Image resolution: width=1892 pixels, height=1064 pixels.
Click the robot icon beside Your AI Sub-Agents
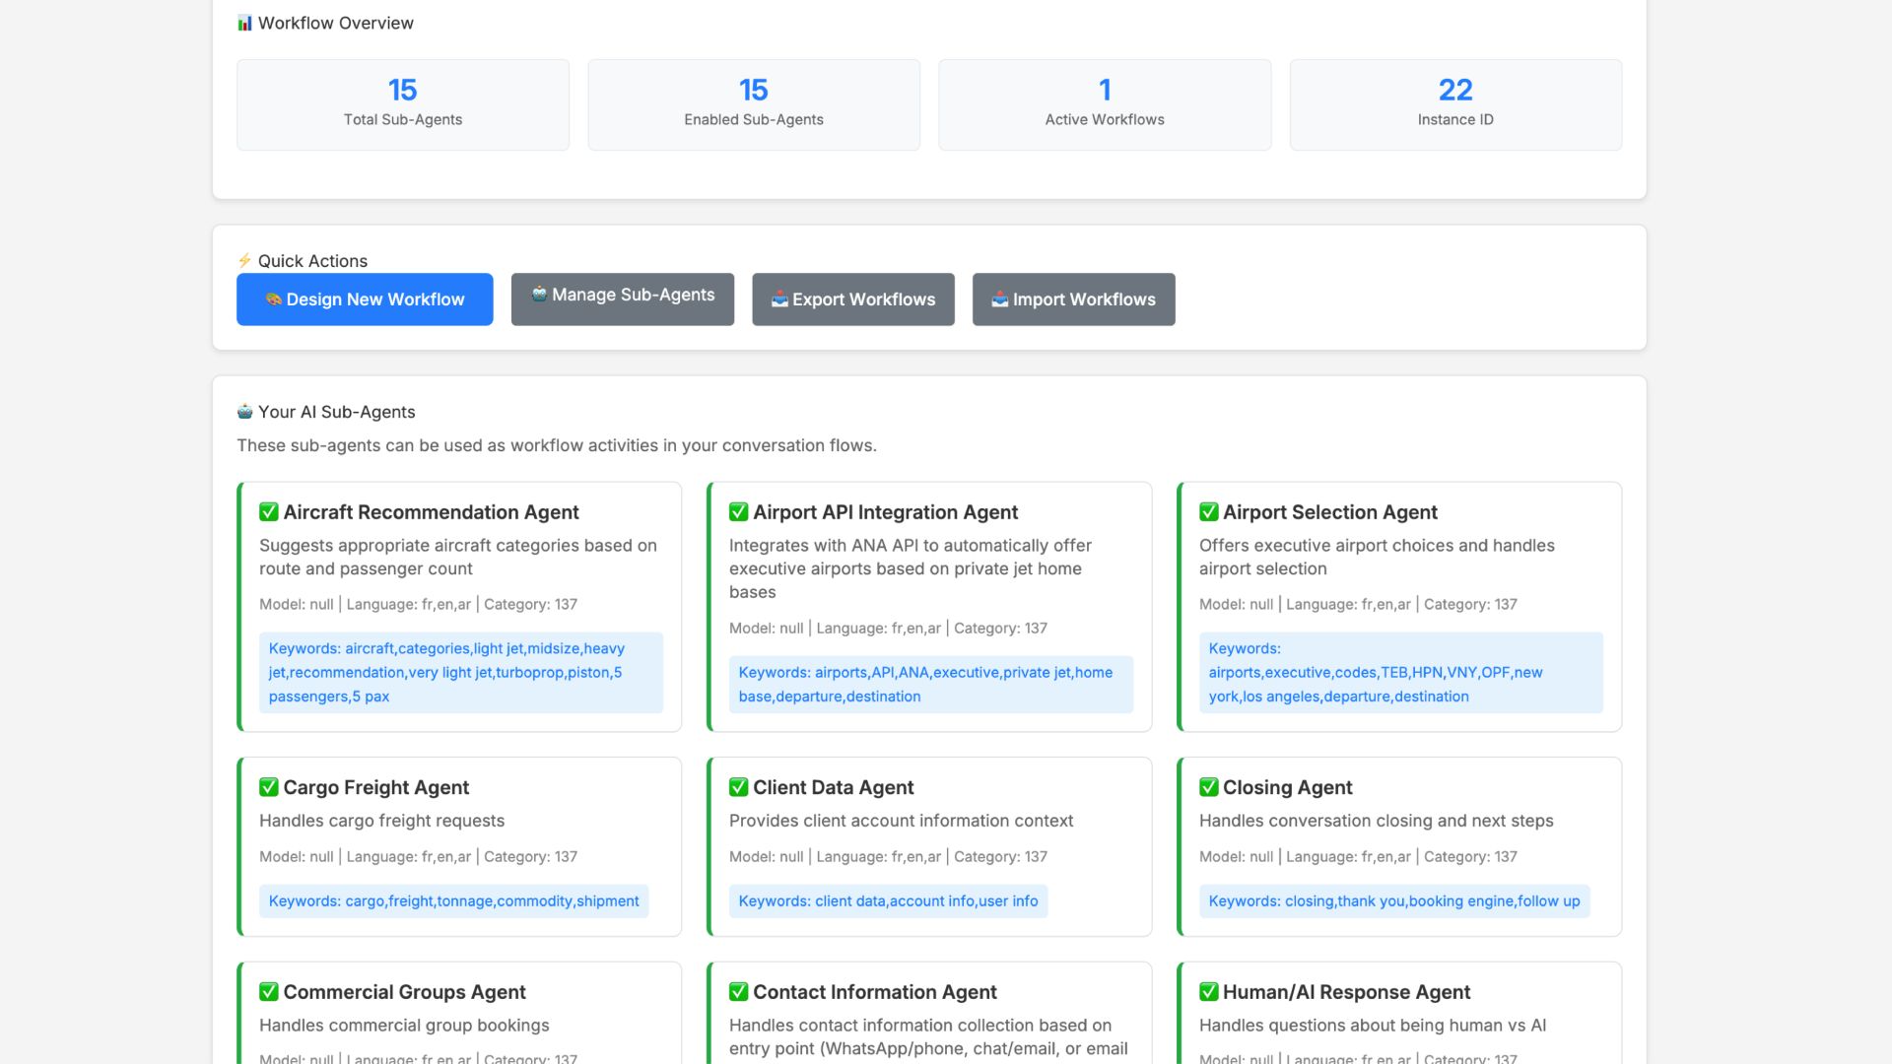click(x=244, y=411)
